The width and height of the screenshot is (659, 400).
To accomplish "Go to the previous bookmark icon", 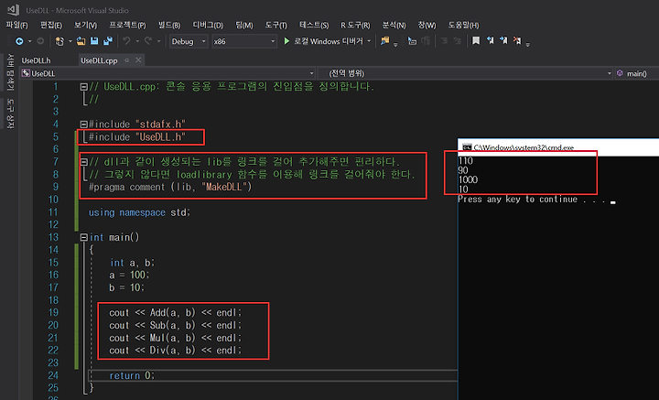I will click(490, 41).
